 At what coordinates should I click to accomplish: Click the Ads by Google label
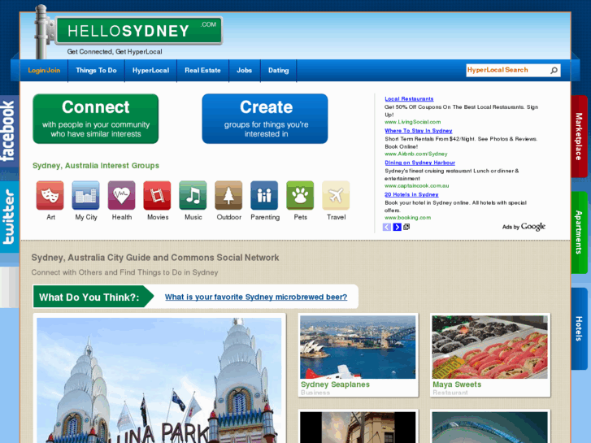click(524, 227)
